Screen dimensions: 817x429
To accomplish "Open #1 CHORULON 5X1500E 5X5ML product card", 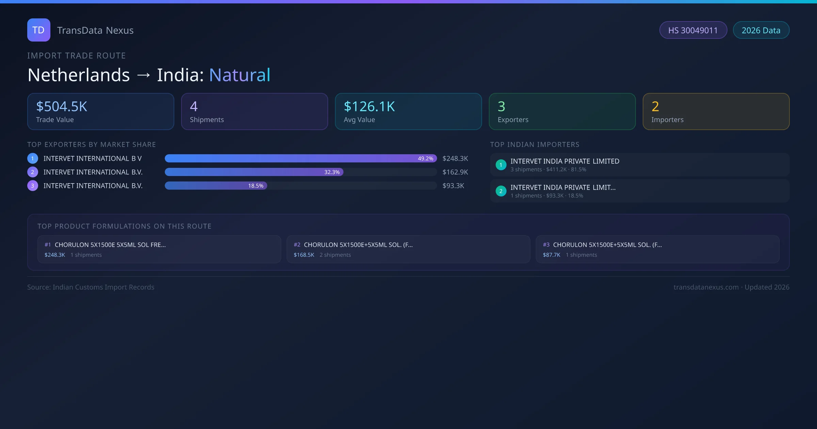I will 159,249.
